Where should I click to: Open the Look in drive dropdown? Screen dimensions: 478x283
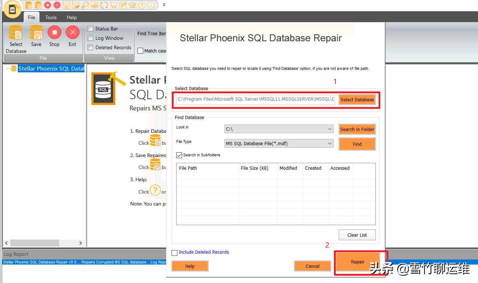(x=278, y=129)
